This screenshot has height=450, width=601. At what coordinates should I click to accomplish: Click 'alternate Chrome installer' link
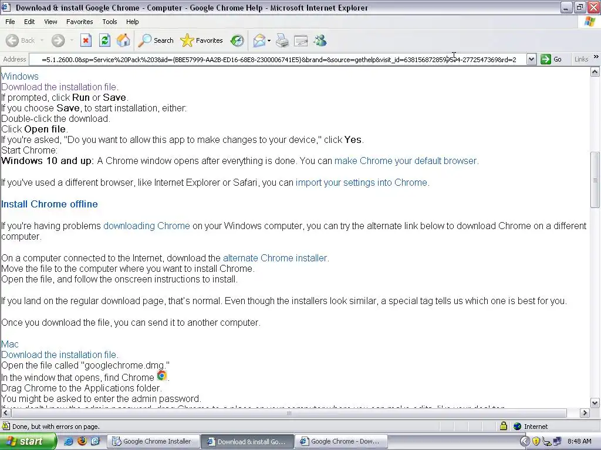[x=276, y=258]
